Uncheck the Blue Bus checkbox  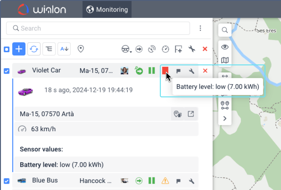[7, 181]
